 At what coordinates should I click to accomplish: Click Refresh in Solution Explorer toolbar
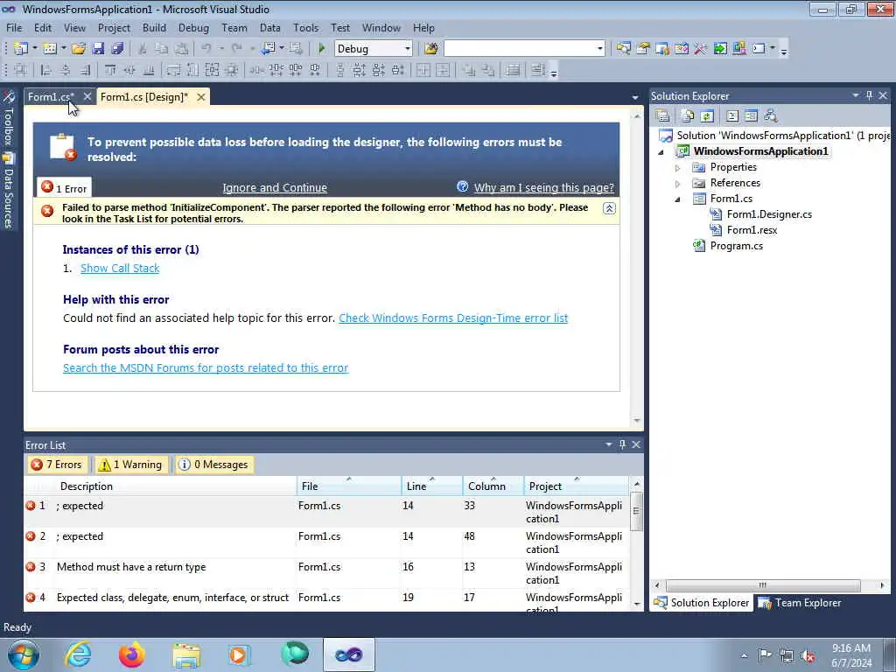tap(707, 116)
